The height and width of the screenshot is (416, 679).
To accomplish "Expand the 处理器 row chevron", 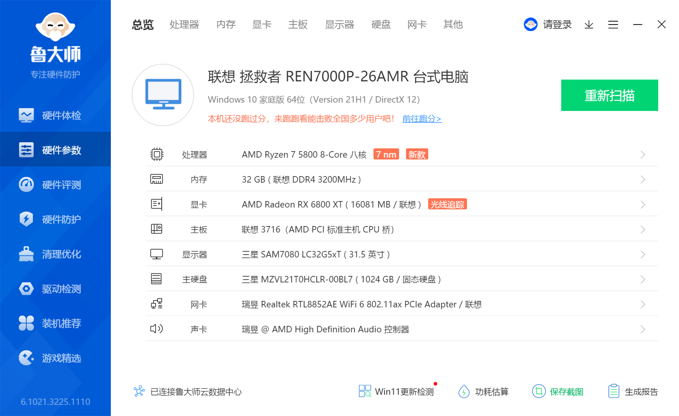I will 643,154.
